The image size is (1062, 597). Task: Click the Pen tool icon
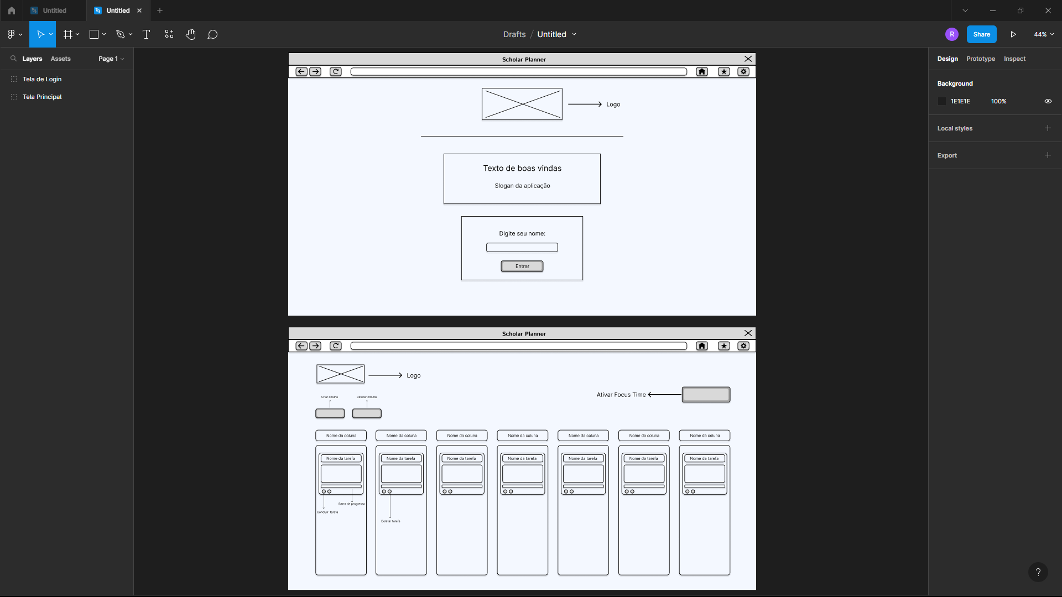pos(121,34)
